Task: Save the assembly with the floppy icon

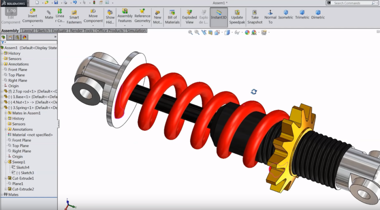Action: tap(56, 3)
